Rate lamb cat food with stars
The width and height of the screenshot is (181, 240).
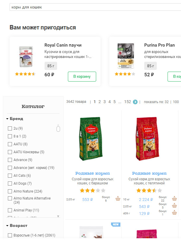point(92,191)
